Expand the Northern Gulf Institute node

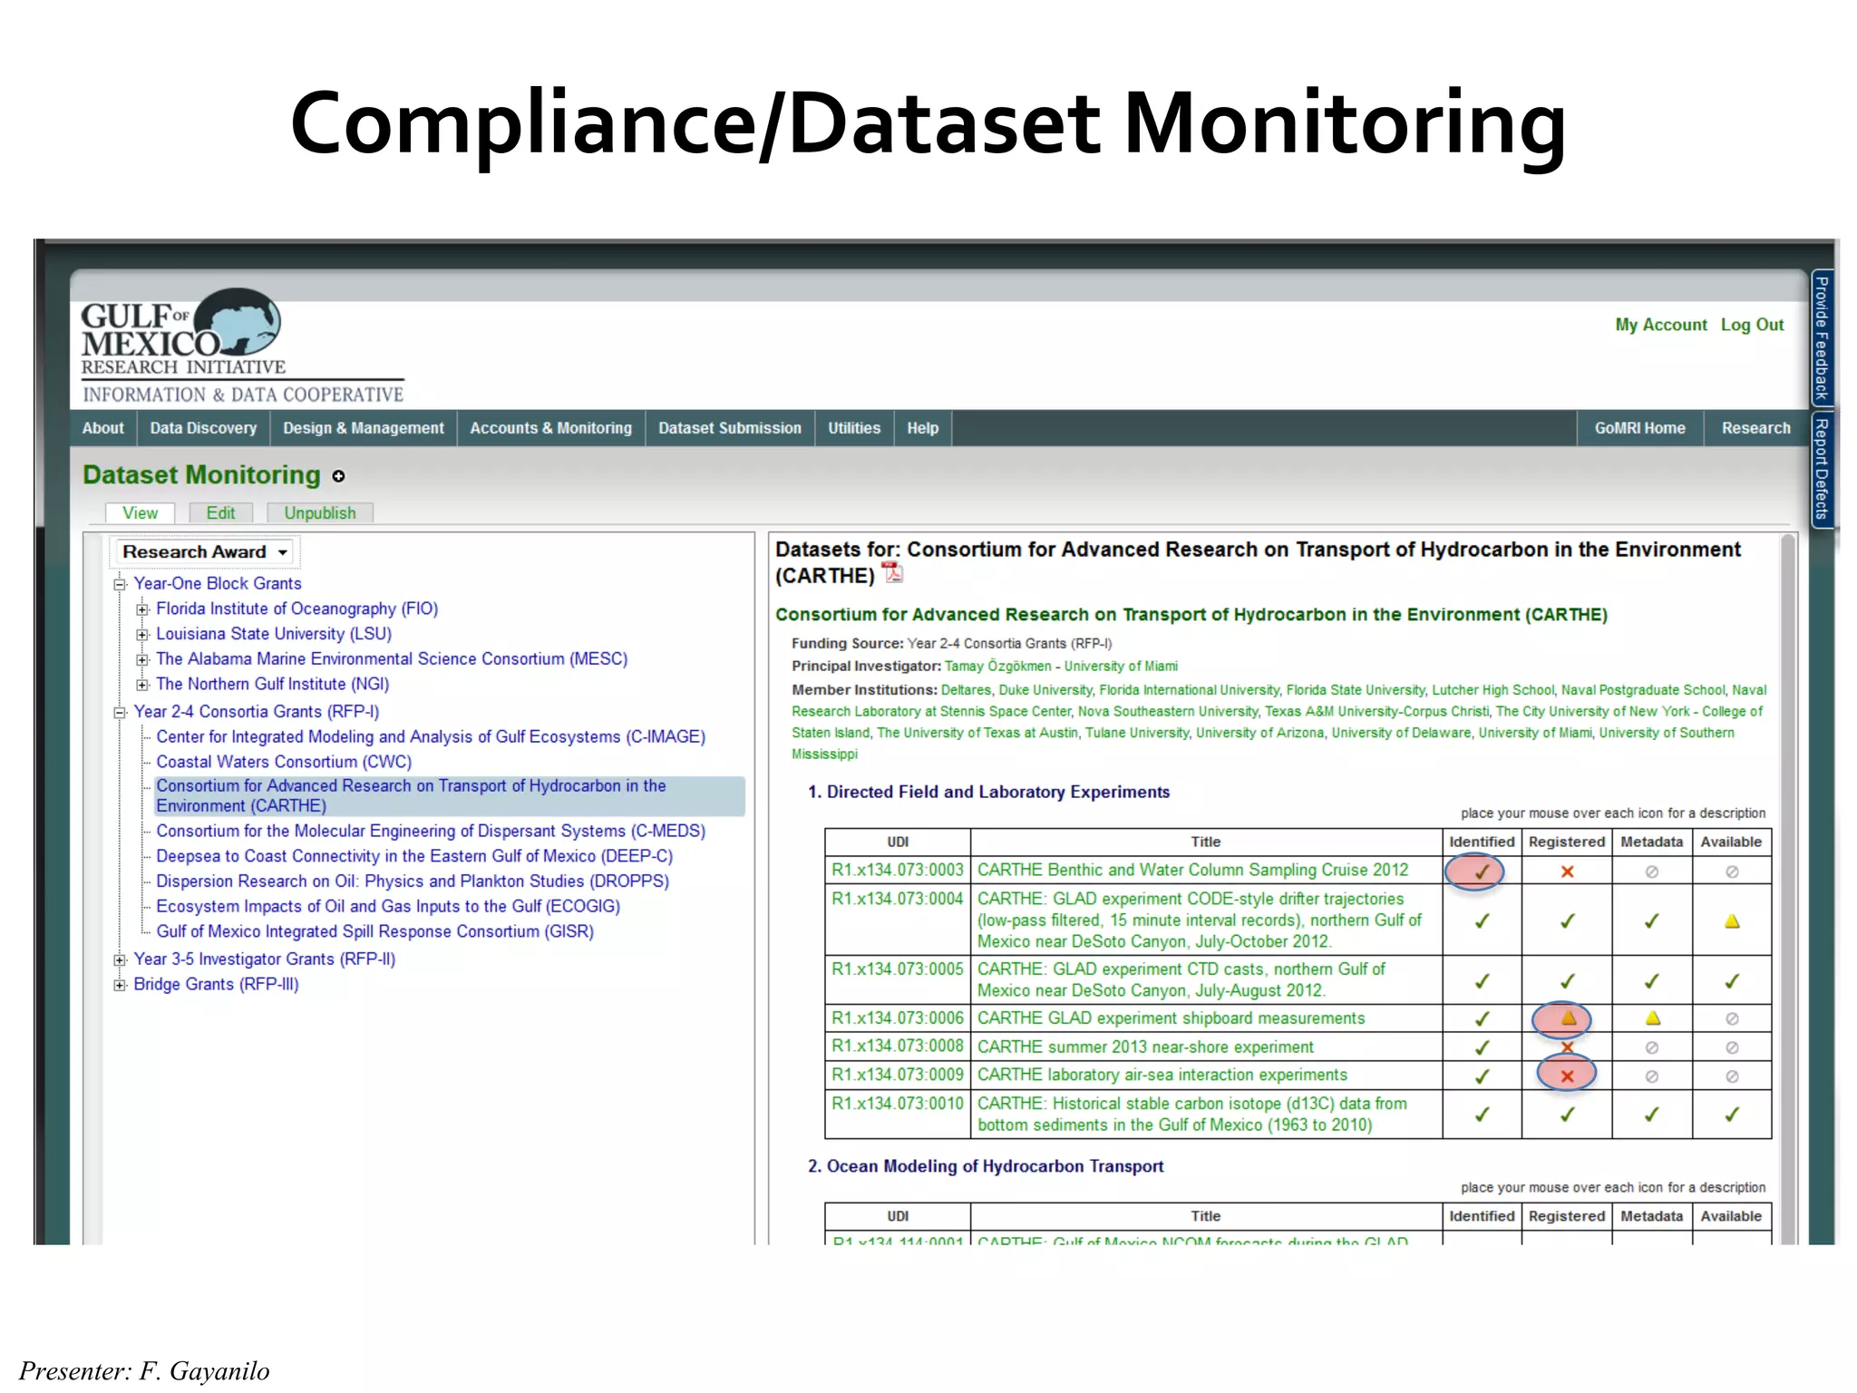click(141, 685)
